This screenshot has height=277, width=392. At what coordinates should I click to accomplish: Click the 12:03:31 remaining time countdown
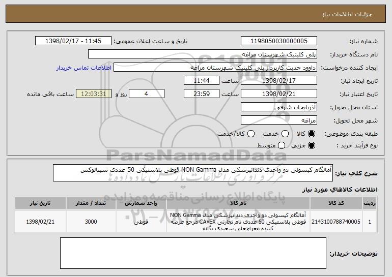(93, 94)
